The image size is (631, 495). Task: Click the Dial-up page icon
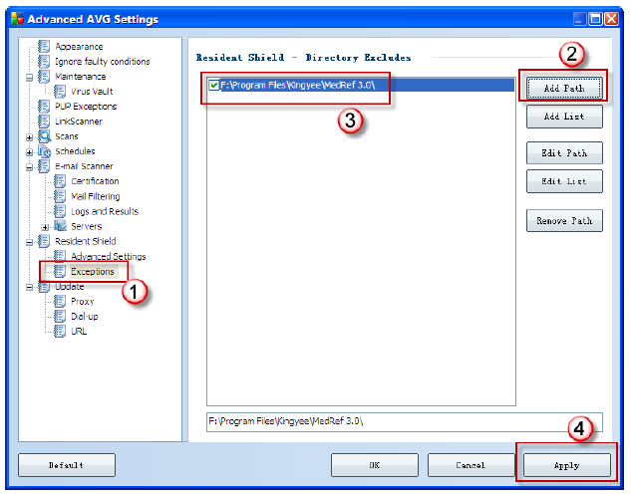pos(60,316)
